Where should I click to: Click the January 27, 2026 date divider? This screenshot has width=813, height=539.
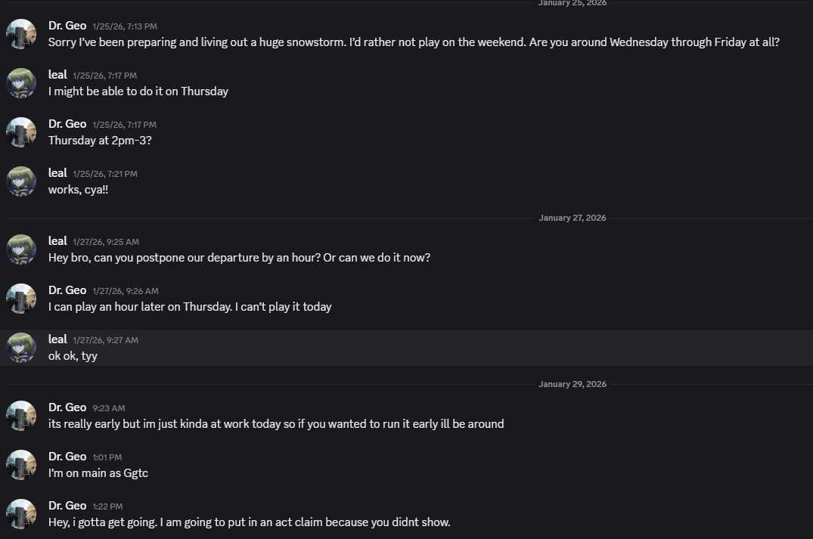(x=573, y=218)
